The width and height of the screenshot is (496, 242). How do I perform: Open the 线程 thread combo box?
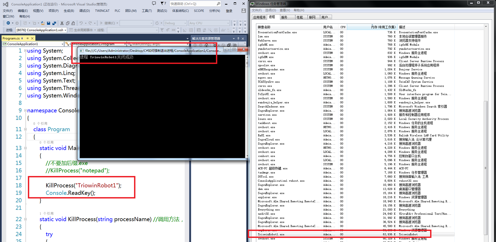coord(133,30)
